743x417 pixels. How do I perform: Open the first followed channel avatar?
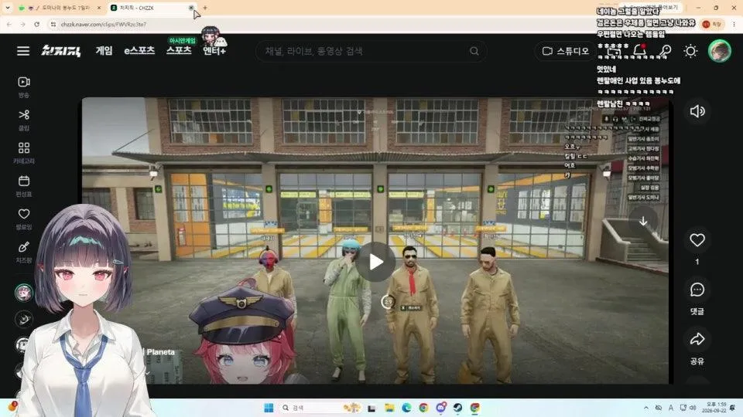tap(23, 293)
